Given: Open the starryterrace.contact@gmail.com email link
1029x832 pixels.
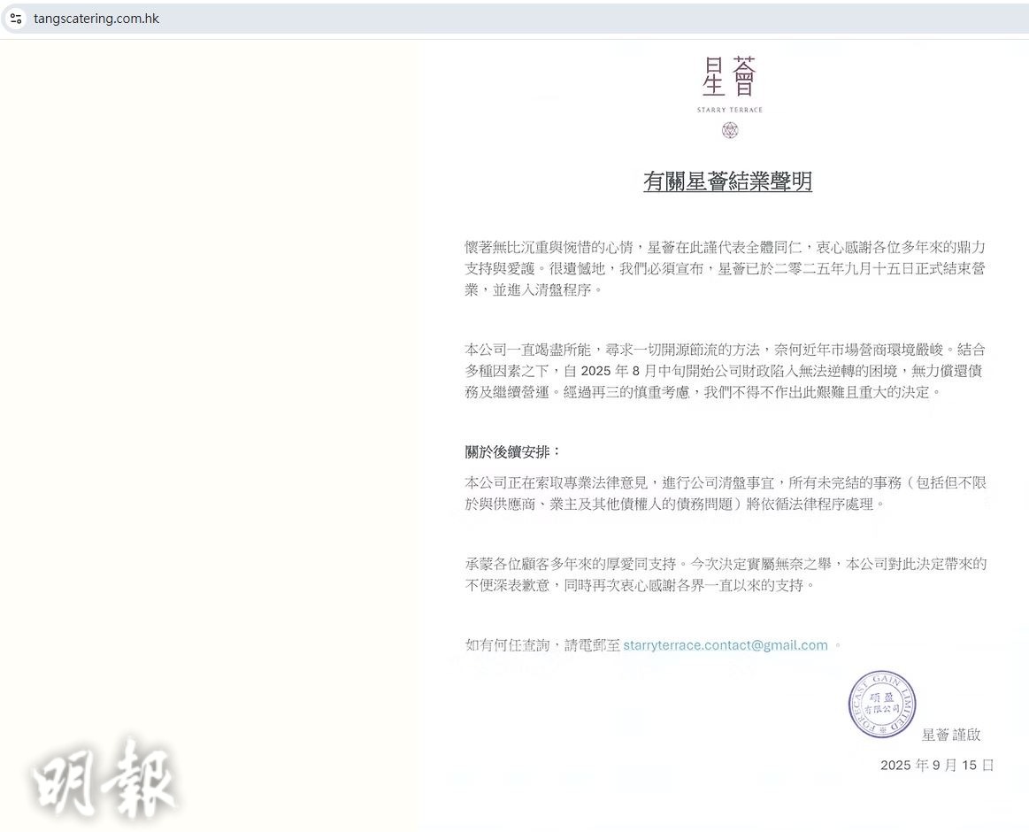Looking at the screenshot, I should click(725, 645).
